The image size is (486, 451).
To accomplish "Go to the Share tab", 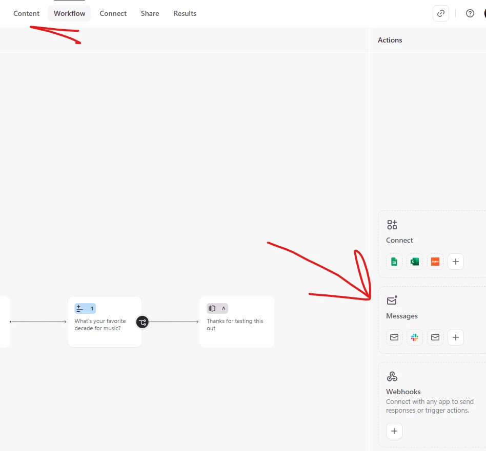I will (x=150, y=13).
